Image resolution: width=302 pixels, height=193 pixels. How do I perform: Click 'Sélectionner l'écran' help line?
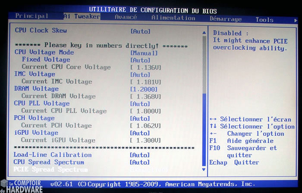250,119
